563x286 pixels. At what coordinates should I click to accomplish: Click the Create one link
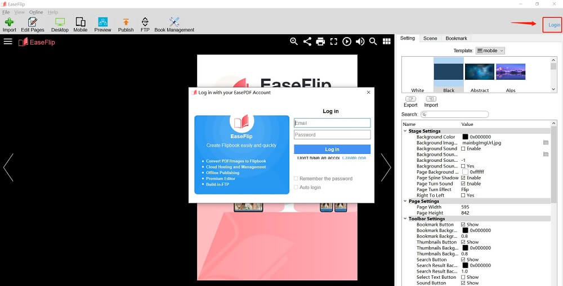[354, 158]
